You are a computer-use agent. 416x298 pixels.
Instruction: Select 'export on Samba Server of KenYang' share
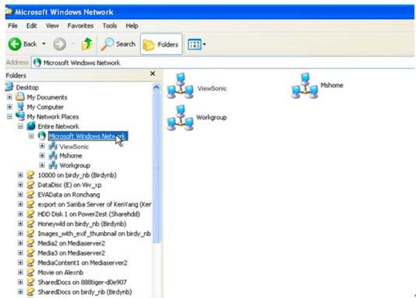(94, 204)
